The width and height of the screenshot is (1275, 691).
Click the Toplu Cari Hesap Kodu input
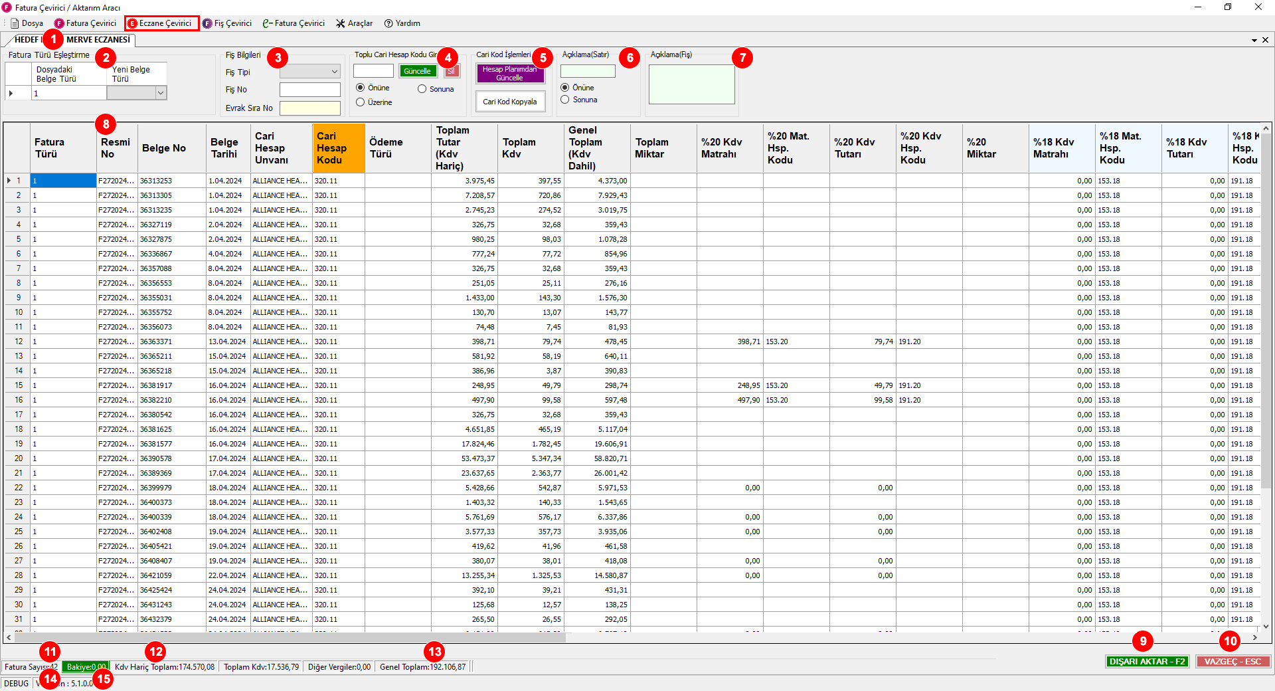[x=373, y=71]
